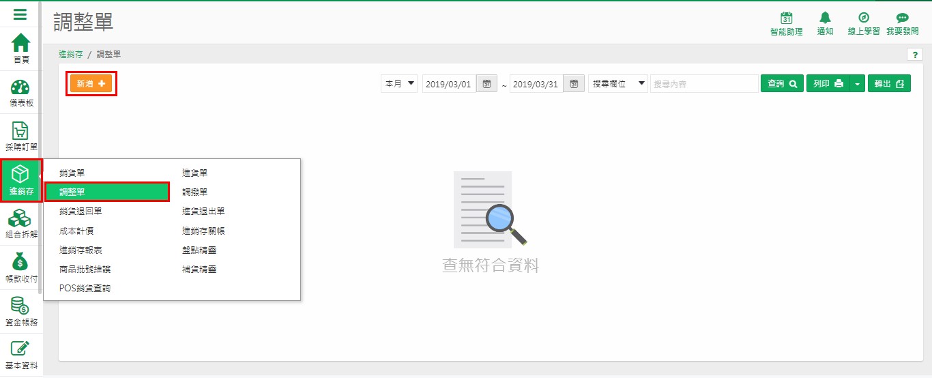Open end date calendar picker icon

574,84
